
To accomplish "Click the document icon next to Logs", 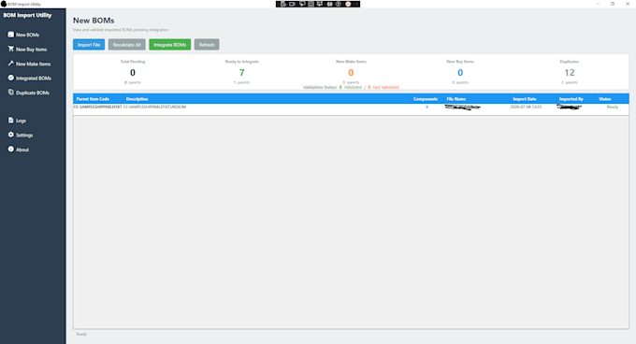I will click(x=11, y=120).
